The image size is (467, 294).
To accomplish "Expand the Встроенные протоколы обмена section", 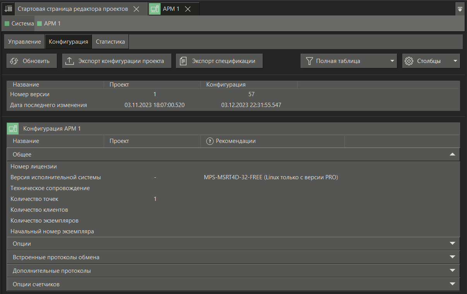I will pos(452,257).
